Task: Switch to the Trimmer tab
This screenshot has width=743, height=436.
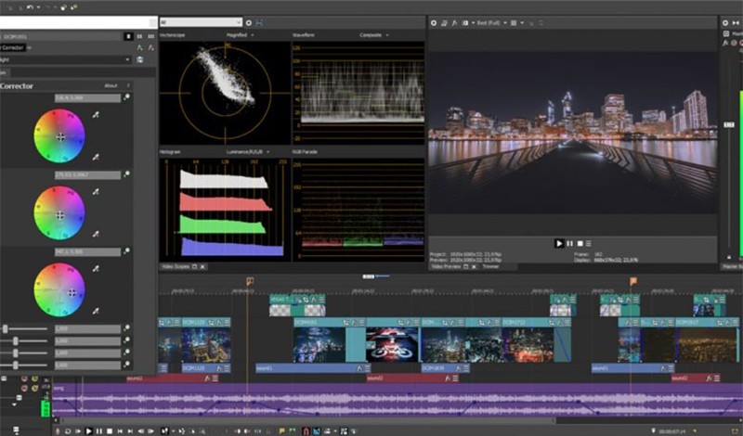Action: 490,266
